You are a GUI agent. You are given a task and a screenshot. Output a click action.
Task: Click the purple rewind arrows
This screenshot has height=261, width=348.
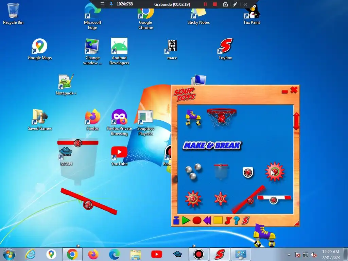pos(207,221)
